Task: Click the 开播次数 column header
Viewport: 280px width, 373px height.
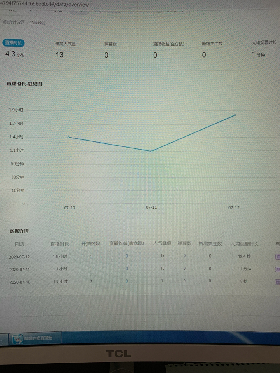Action: click(x=91, y=244)
